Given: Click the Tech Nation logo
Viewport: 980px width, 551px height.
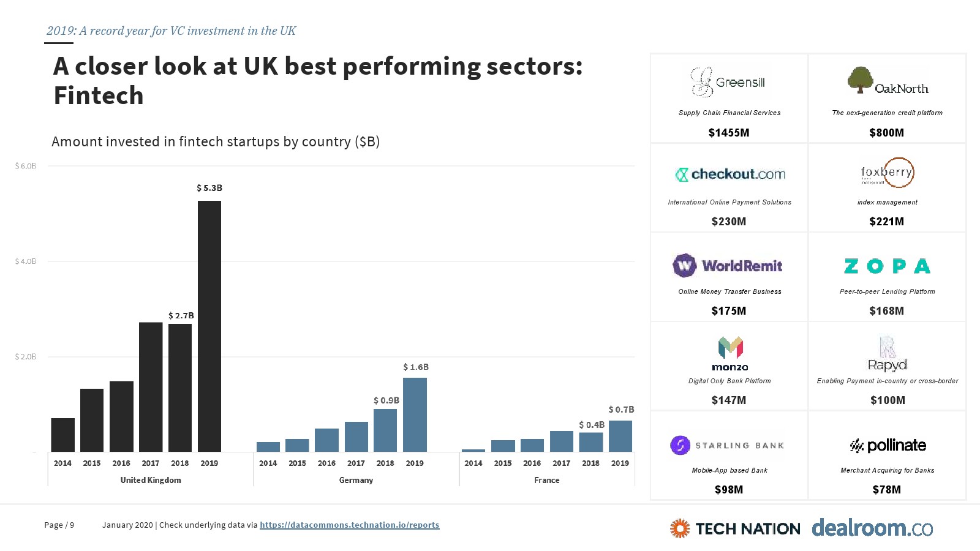Looking at the screenshot, I should pyautogui.click(x=735, y=528).
